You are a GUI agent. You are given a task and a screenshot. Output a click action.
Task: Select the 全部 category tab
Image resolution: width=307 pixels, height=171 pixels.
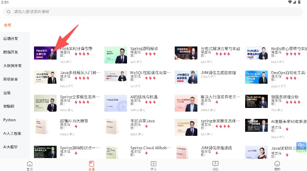[7, 25]
